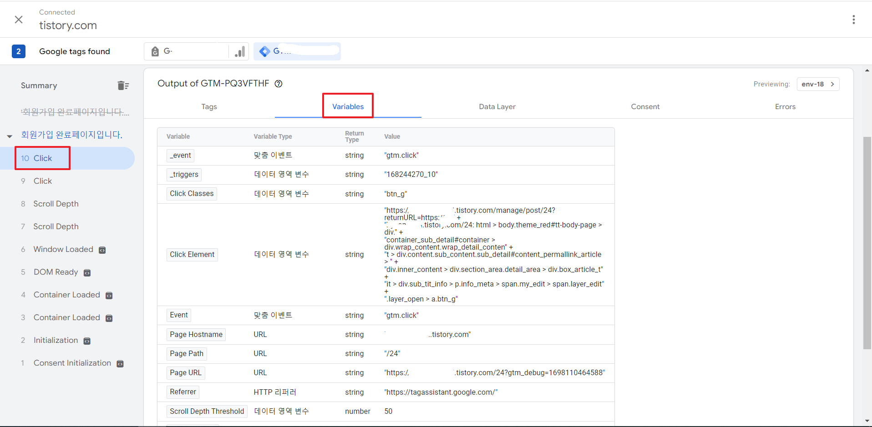Click the "/24" Page Path value

click(392, 354)
